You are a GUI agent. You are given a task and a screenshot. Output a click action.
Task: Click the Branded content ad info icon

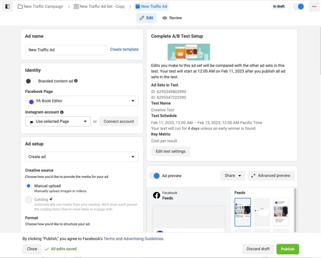[76, 81]
